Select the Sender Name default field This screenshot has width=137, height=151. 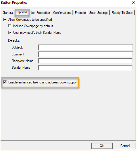tap(86, 68)
